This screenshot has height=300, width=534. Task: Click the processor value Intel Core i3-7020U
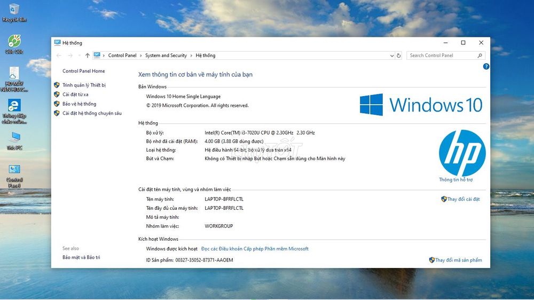click(260, 132)
